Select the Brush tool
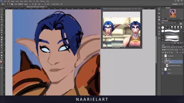This screenshot has height=103, width=184. pos(1,27)
